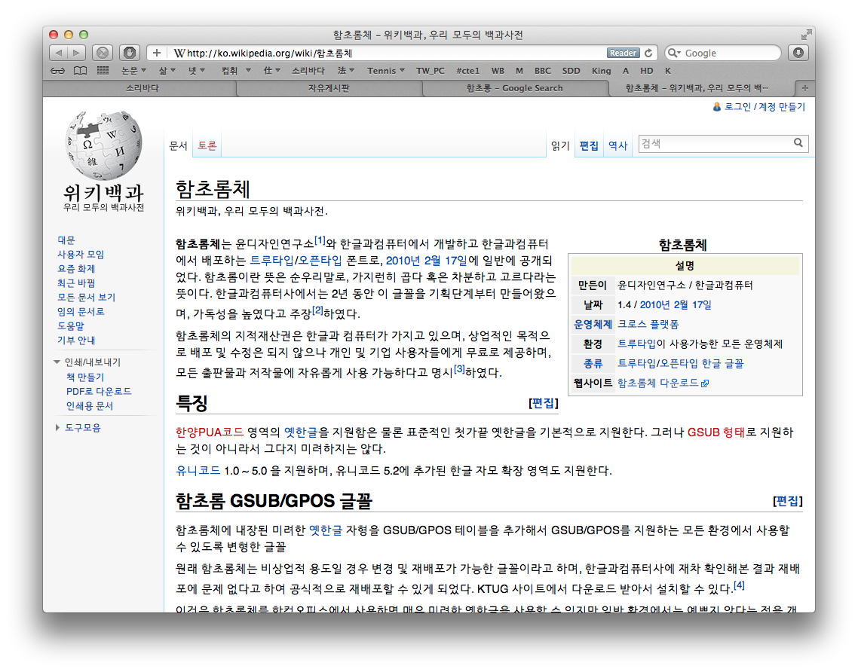The image size is (858, 672).
Task: Open the TW_PC bookmark
Action: pyautogui.click(x=430, y=71)
